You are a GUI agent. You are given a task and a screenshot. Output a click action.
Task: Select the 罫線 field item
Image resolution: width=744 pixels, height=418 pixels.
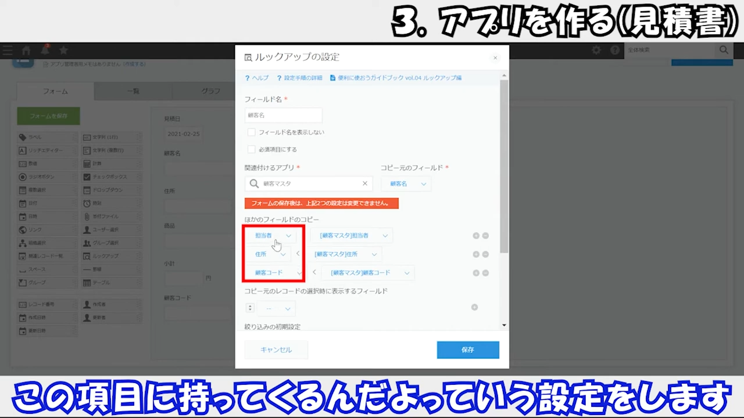tap(111, 269)
